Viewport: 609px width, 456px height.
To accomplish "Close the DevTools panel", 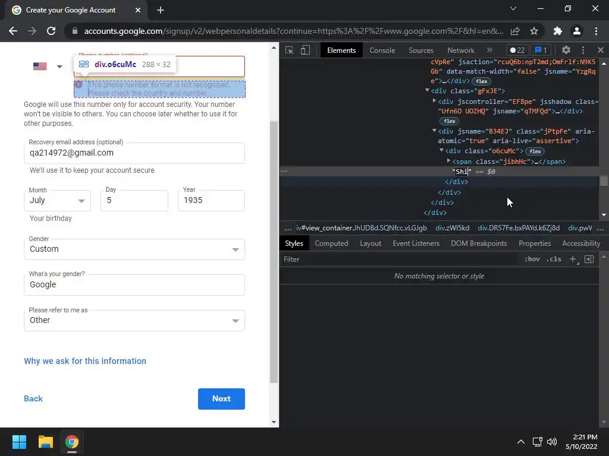I will click(x=601, y=50).
